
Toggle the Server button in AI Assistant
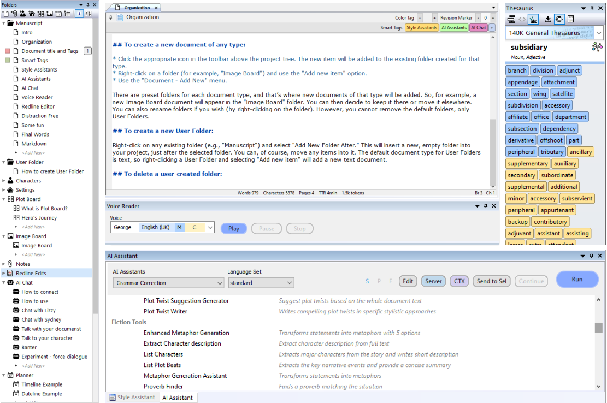coord(433,281)
